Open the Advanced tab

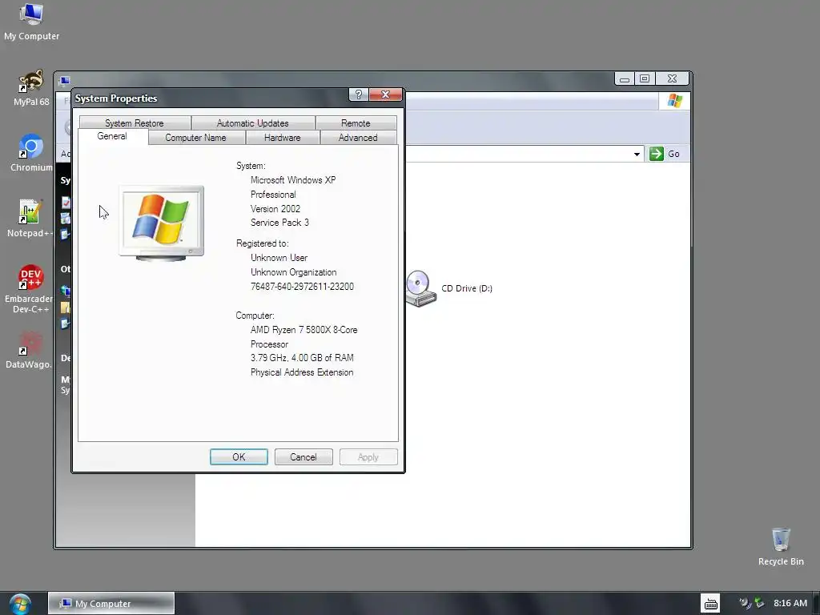coord(358,138)
